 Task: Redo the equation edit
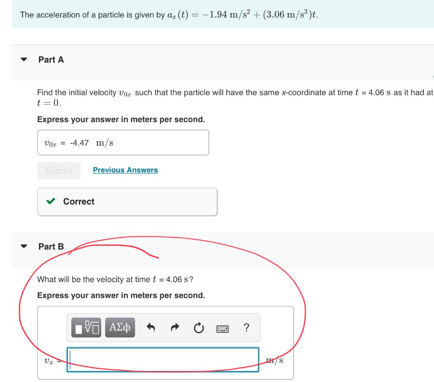pos(174,327)
